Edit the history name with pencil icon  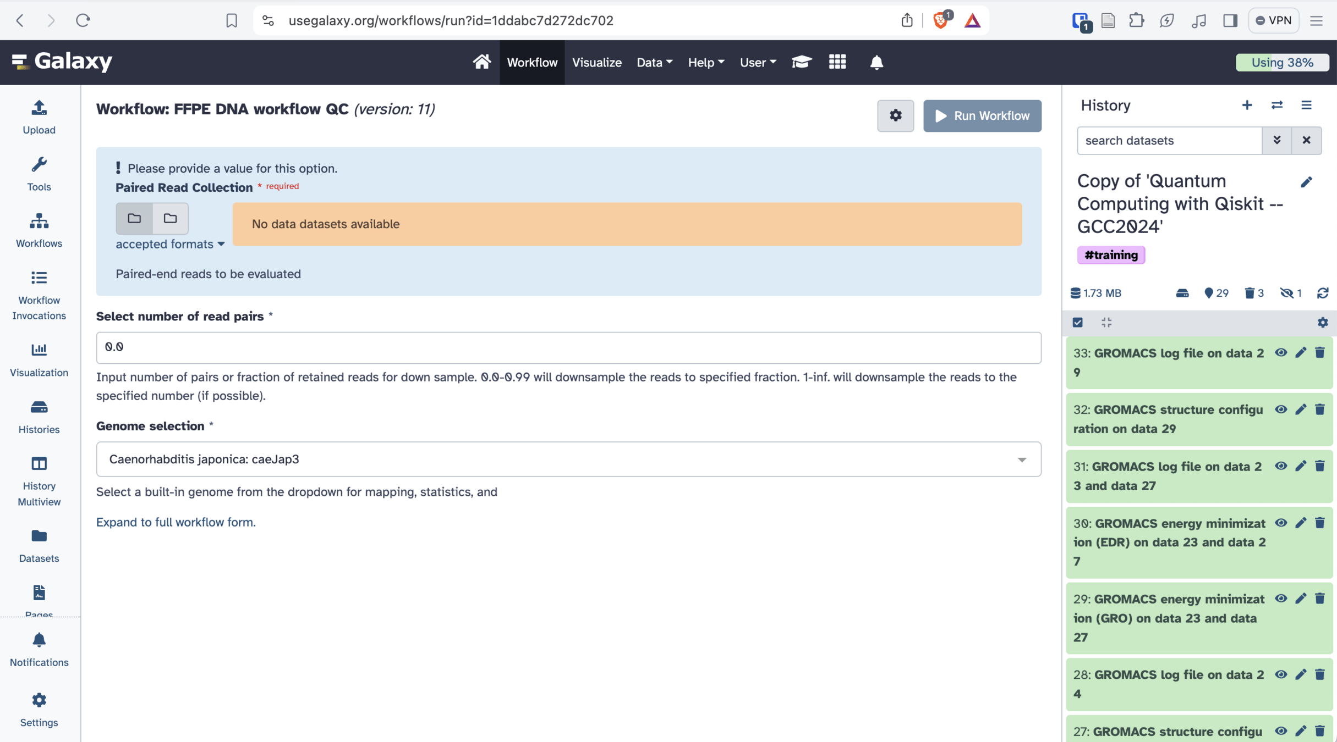1306,182
